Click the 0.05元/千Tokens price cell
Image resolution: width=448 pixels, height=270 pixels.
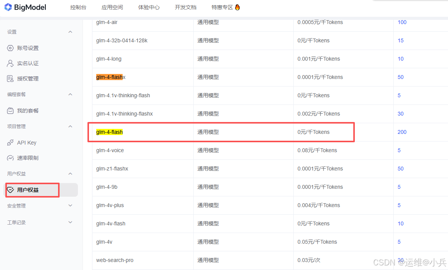[317, 242]
